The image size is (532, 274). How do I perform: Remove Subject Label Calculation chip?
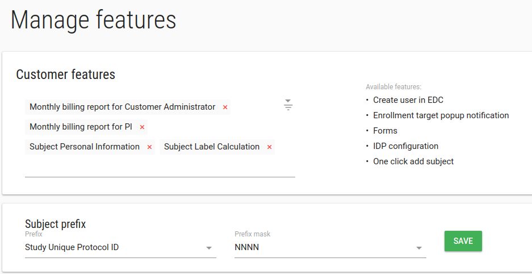pyautogui.click(x=269, y=147)
